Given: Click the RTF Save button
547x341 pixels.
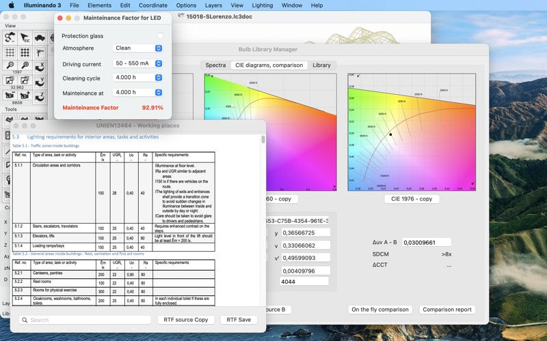Looking at the screenshot, I should click(239, 319).
